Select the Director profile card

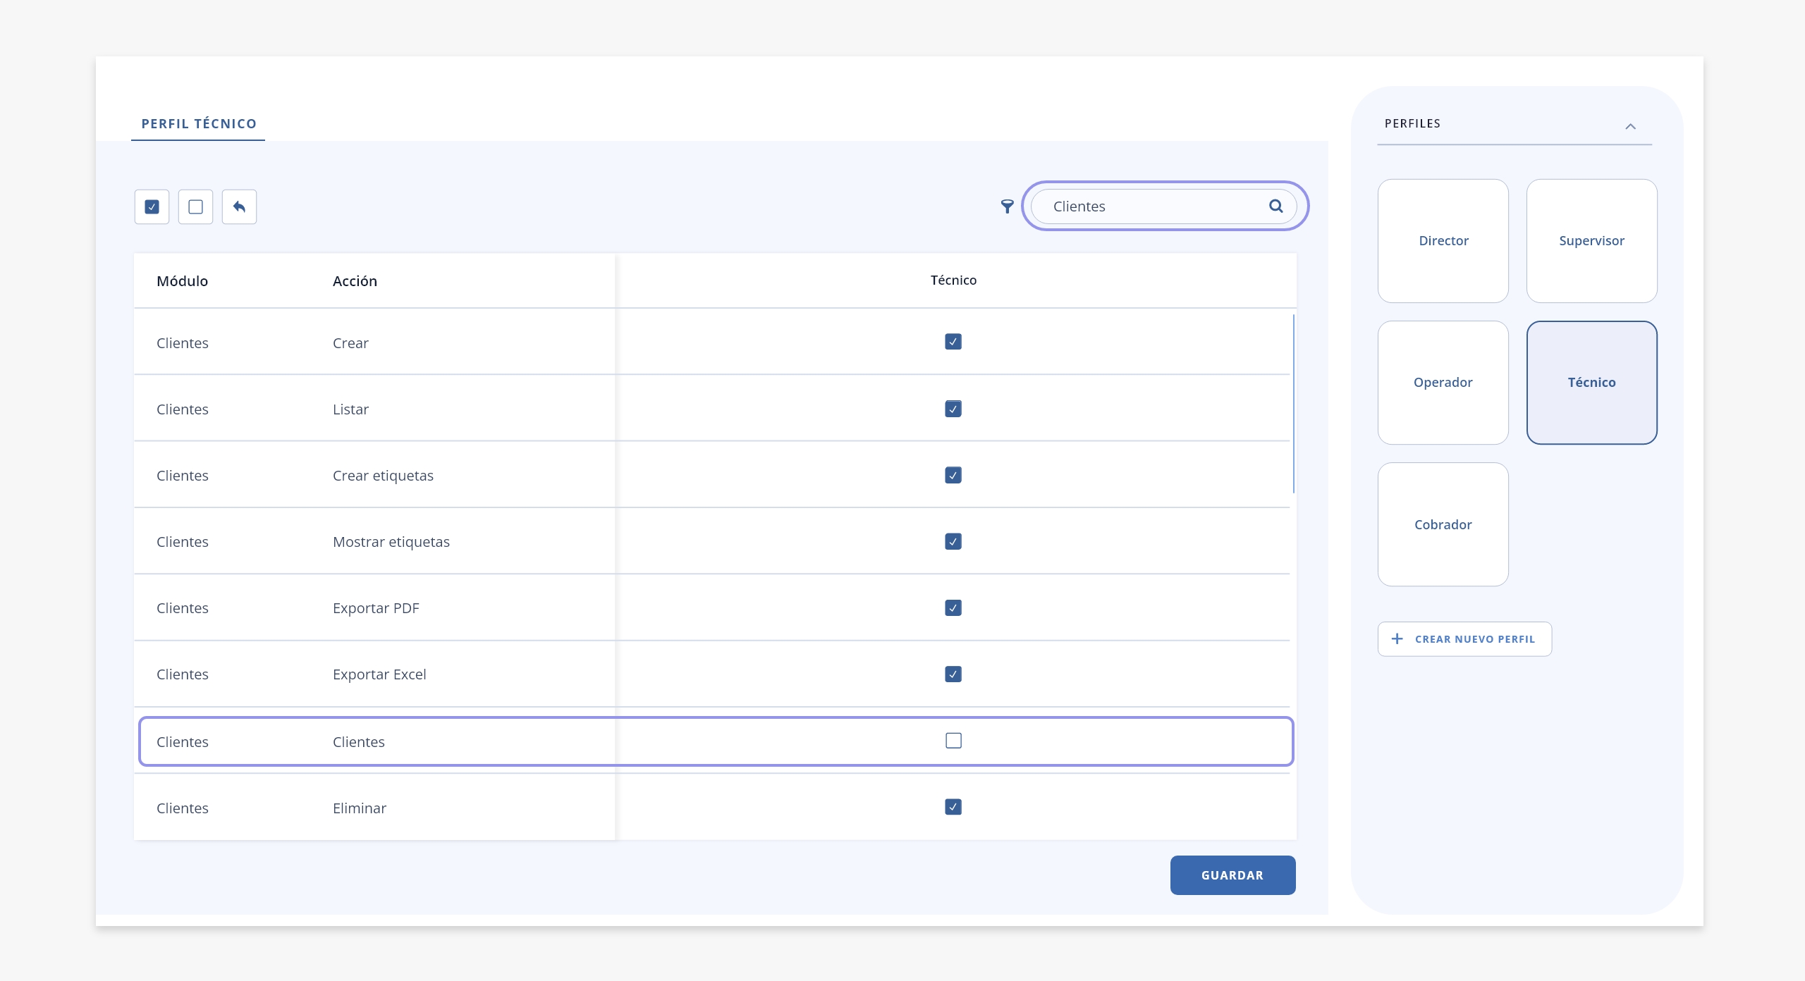[1443, 241]
